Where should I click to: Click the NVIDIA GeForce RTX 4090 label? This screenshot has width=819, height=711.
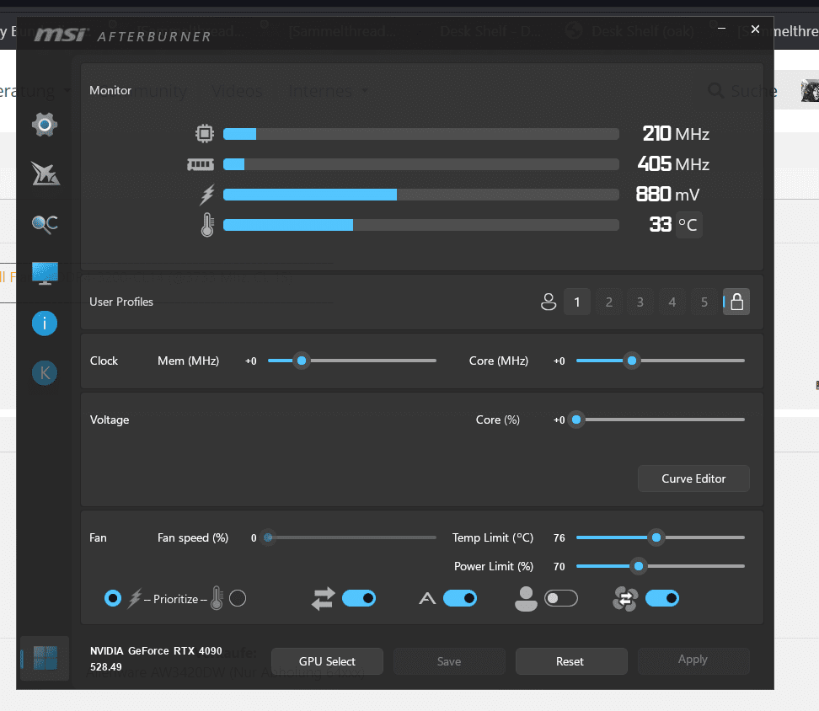pyautogui.click(x=156, y=651)
